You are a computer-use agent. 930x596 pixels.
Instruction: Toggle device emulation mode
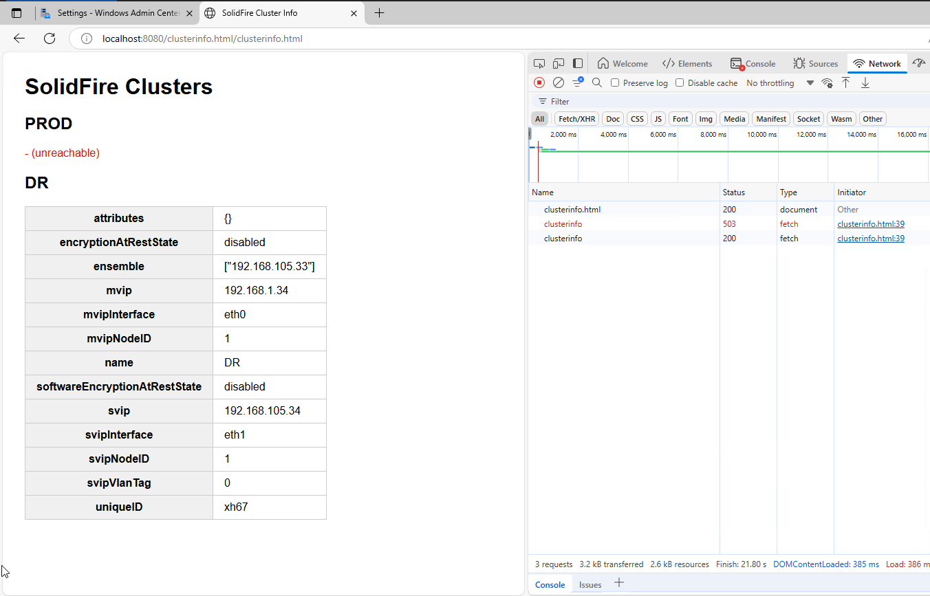[x=559, y=63]
